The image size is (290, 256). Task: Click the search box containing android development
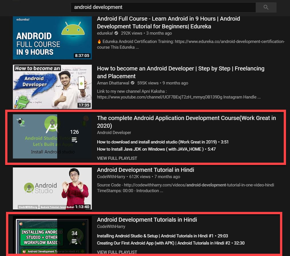(163, 7)
